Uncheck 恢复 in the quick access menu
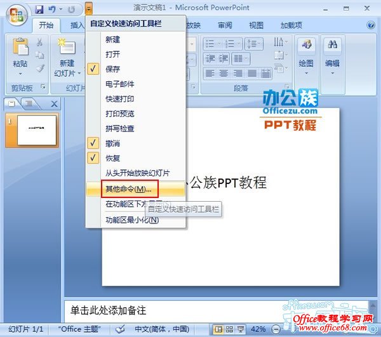This screenshot has height=337, width=381. [136, 158]
